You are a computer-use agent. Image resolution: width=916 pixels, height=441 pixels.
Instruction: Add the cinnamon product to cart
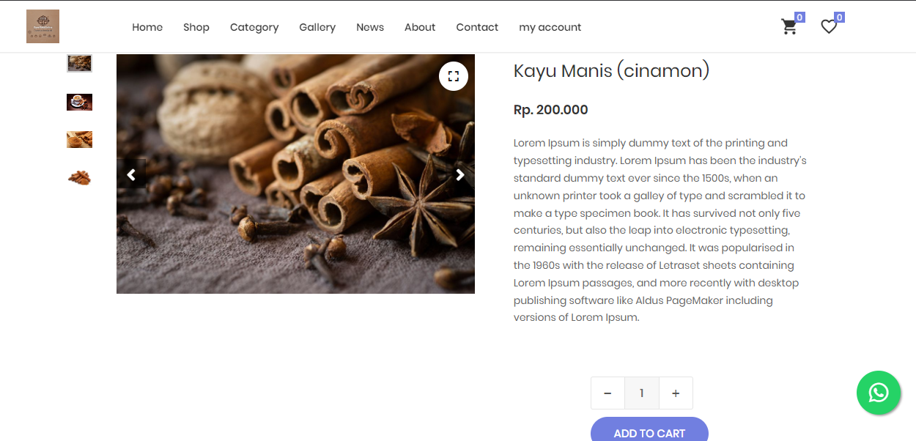(x=649, y=431)
